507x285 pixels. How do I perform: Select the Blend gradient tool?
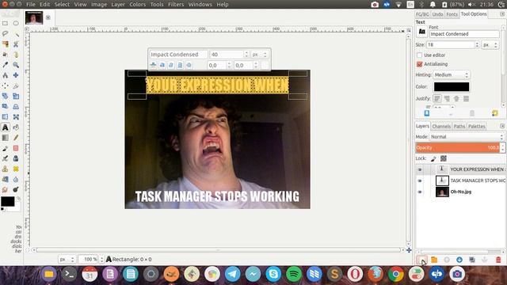click(x=6, y=138)
